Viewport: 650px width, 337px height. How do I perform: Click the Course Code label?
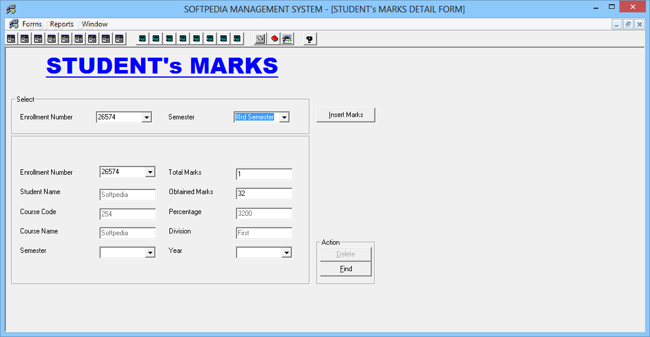38,211
